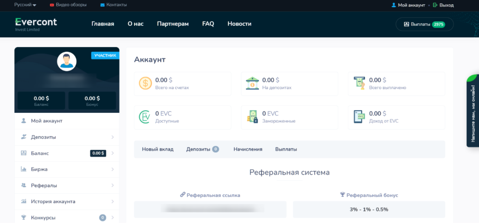Click the graph icon next to История аккаунта
The width and height of the screenshot is (479, 223).
click(x=23, y=202)
